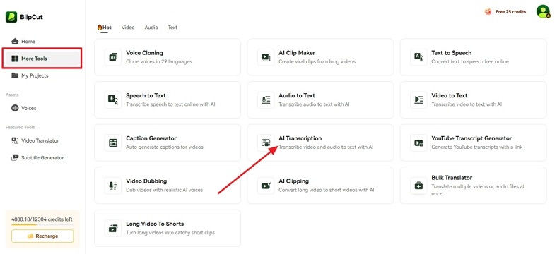The image size is (557, 254).
Task: Click the YouTube Transcript Generator icon
Action: 418,143
